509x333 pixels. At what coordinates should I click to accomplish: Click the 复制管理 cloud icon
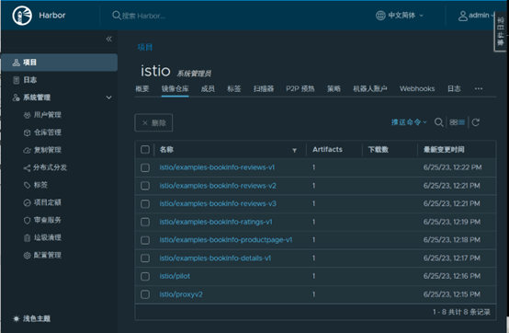click(x=27, y=150)
